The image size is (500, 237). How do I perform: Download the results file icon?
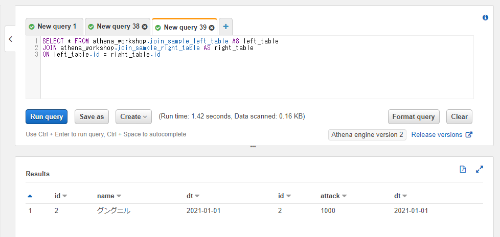click(x=463, y=169)
